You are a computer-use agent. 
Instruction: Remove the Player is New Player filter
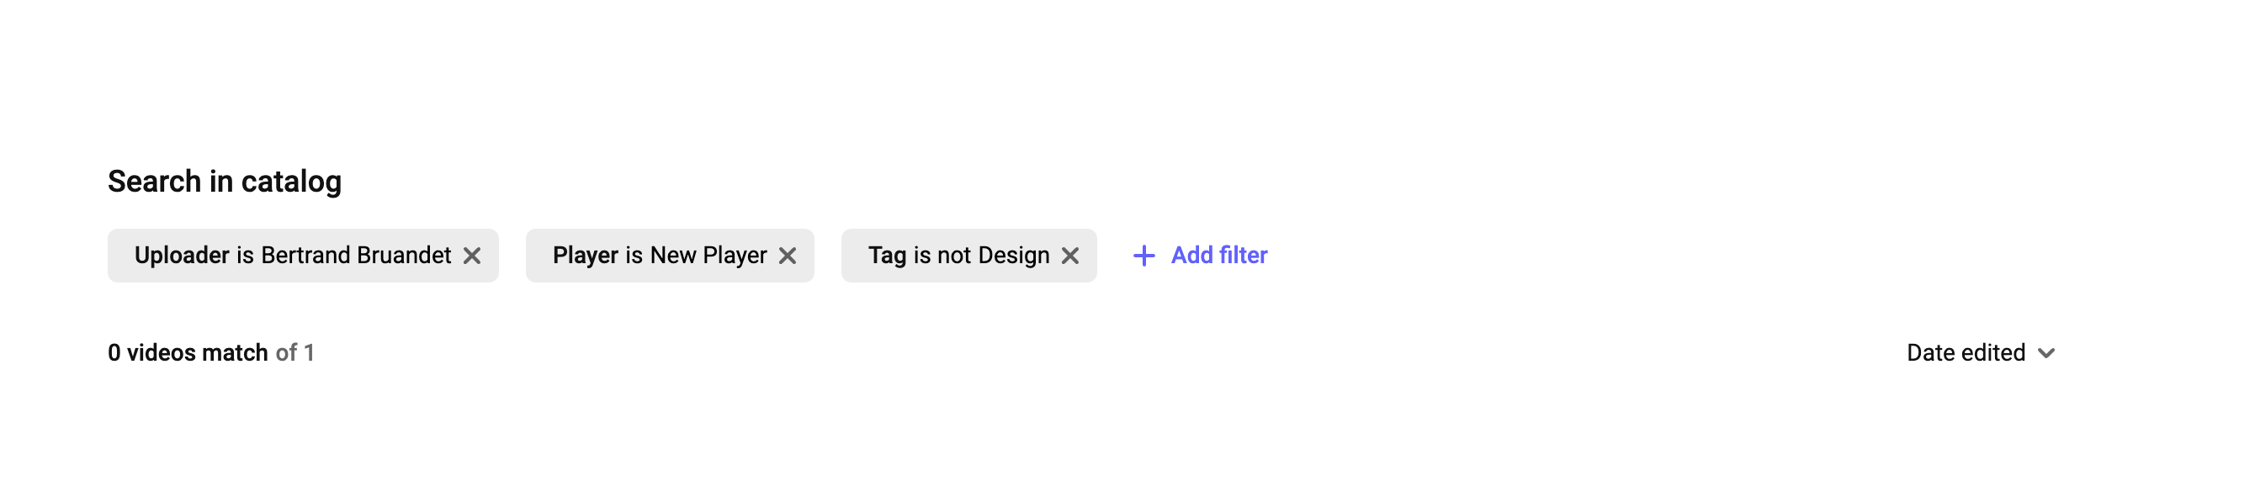coord(787,256)
